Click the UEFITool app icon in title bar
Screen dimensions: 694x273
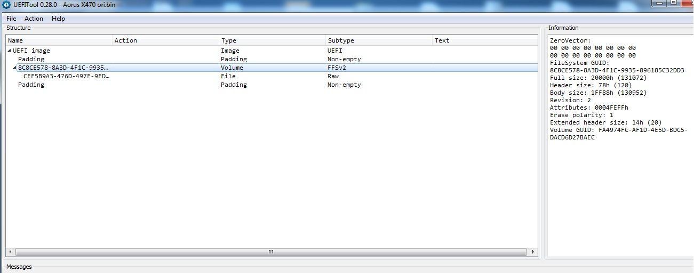tap(6, 5)
